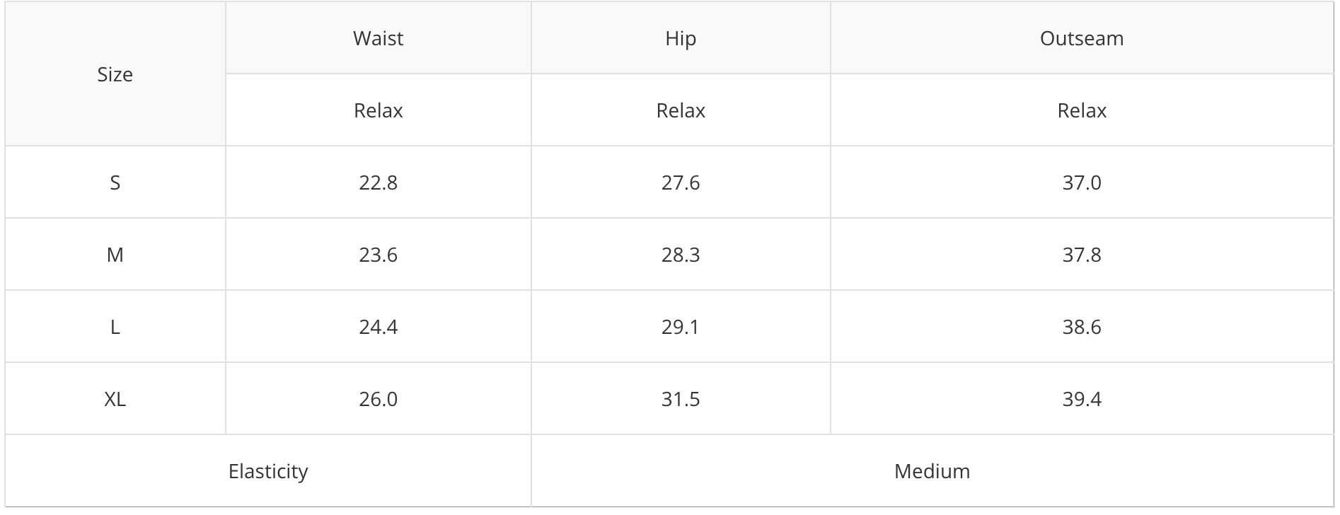Select hip value 29.1 for size L
Screen dimensions: 1340x515
681,327
